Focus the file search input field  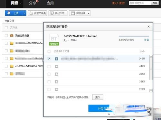coord(140,3)
